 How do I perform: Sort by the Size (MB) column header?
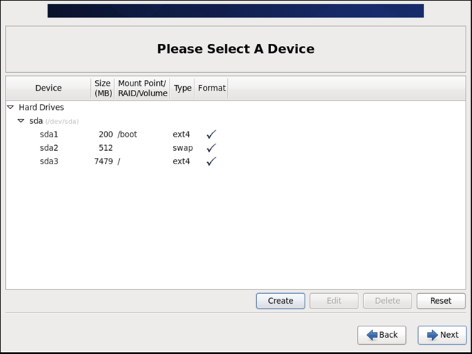click(x=103, y=88)
